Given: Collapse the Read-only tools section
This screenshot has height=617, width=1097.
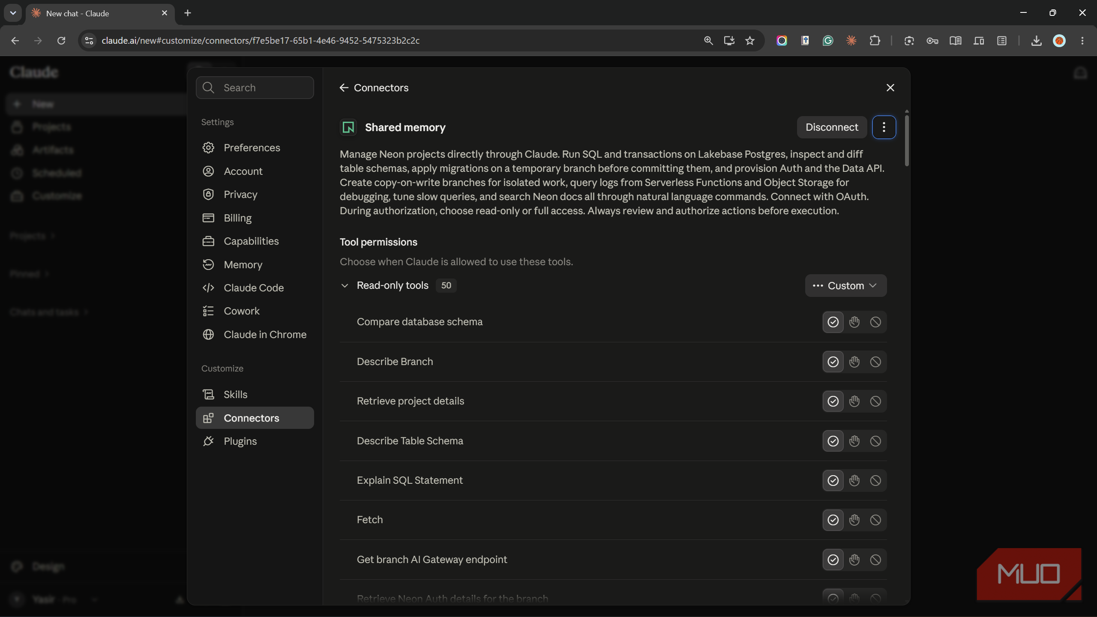Looking at the screenshot, I should [x=345, y=285].
